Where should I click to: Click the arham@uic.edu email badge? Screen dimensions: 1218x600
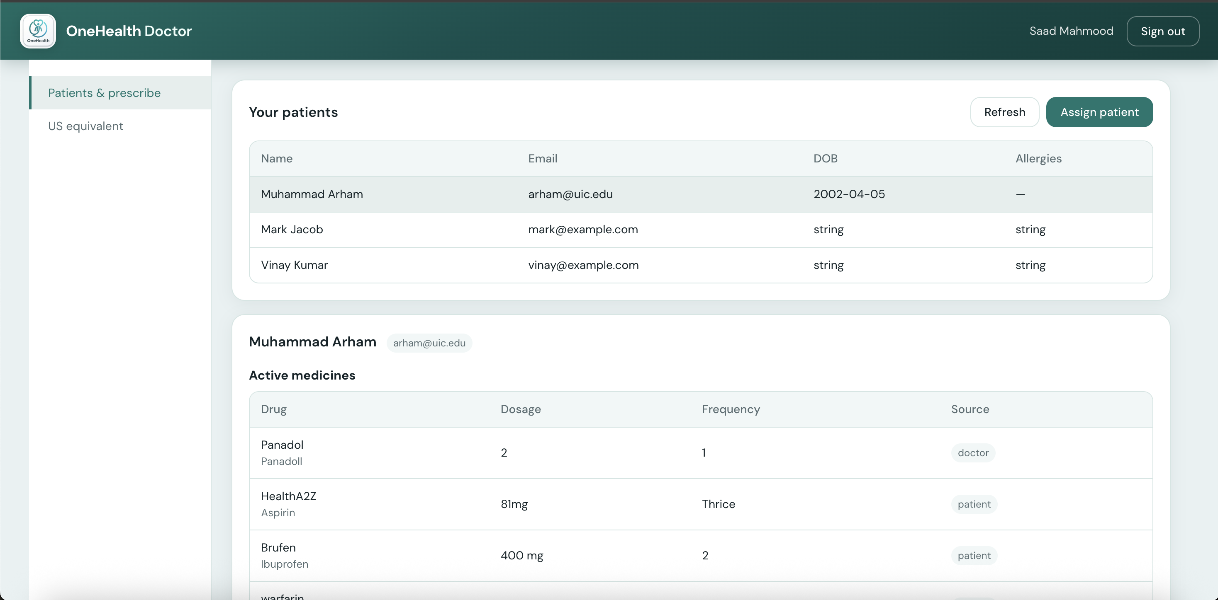[x=429, y=343]
